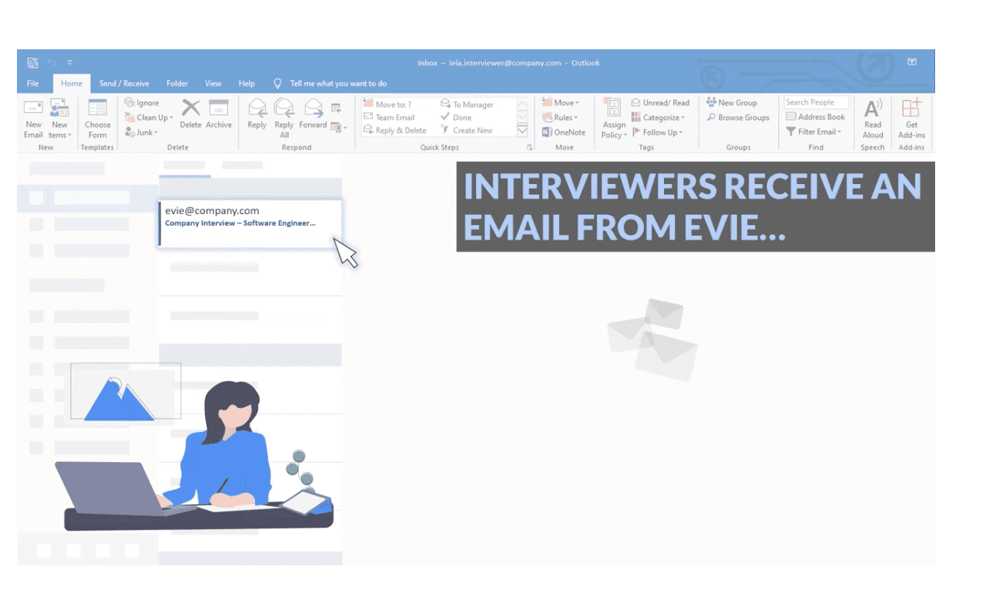Open the Follow Up flag dropdown

click(657, 132)
